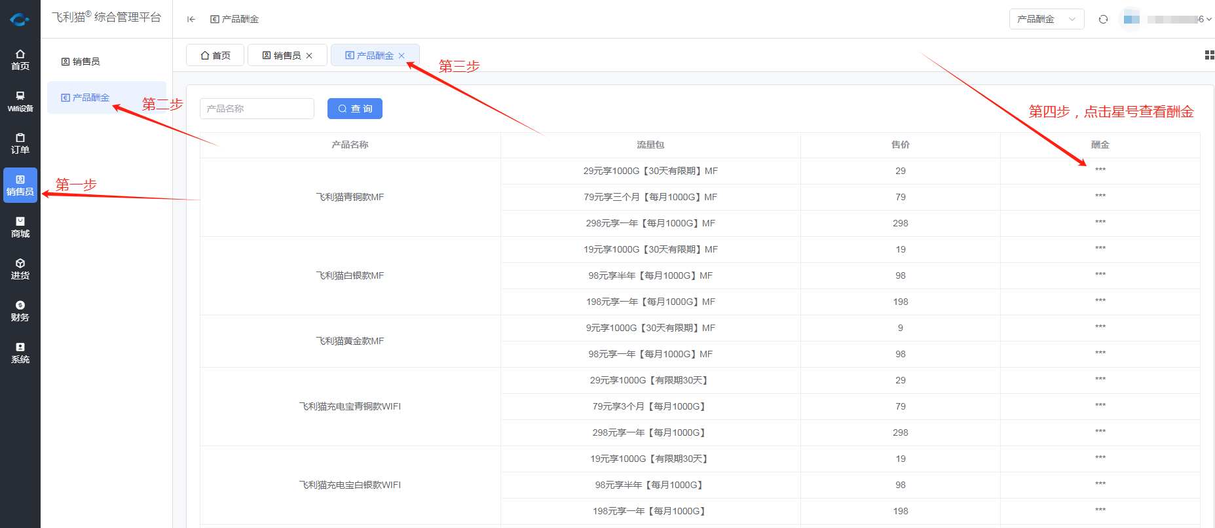Show hidden commission for 298元享一年【每月1000G】MF
Image resolution: width=1215 pixels, height=528 pixels.
(1100, 223)
